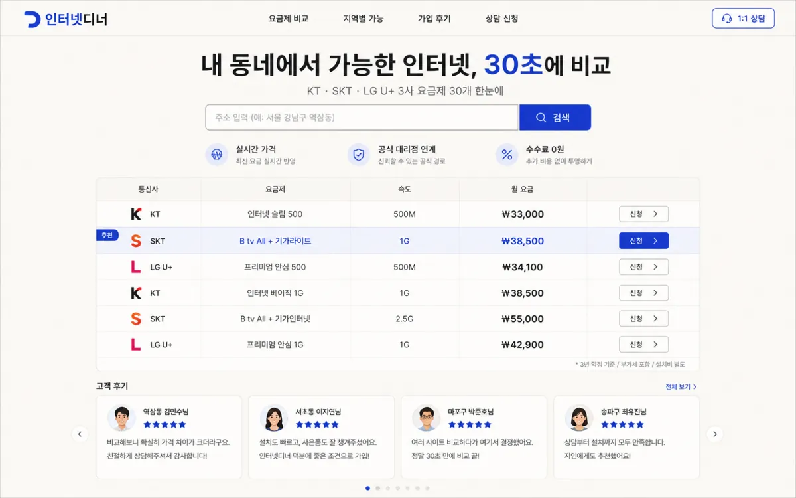
Task: Click KT logo in 인터넷 베이직 1G row
Action: (136, 293)
